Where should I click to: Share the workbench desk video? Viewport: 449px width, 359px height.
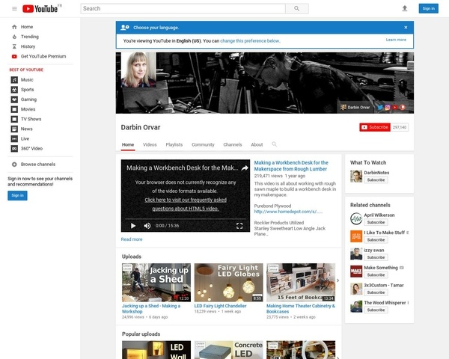[244, 168]
